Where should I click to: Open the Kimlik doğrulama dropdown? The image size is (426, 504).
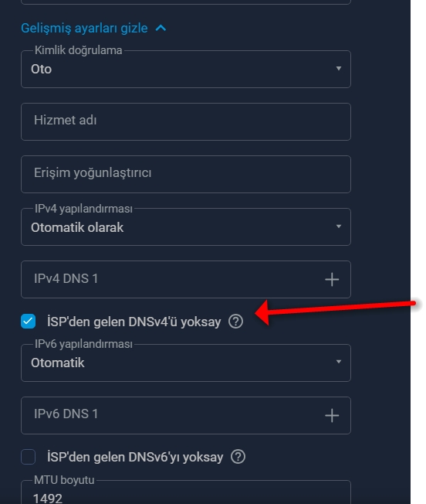pos(186,69)
